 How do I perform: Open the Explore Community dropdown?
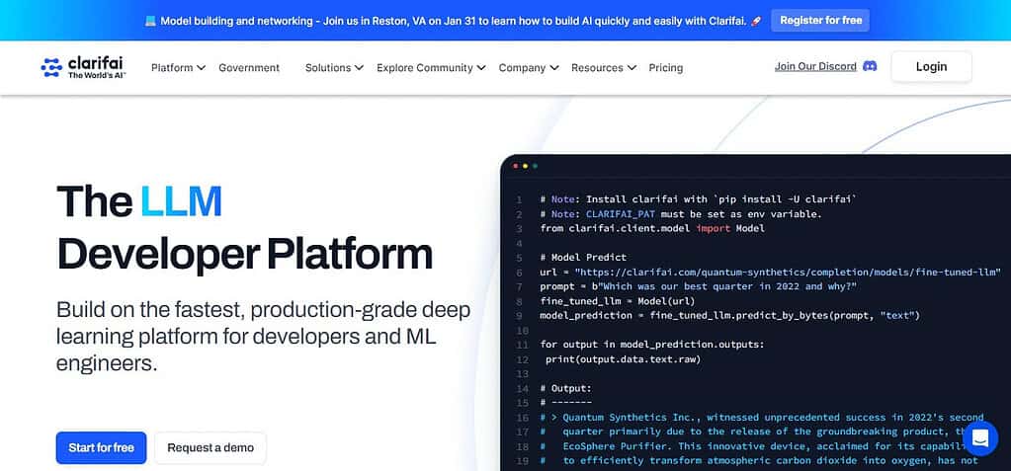click(x=431, y=68)
